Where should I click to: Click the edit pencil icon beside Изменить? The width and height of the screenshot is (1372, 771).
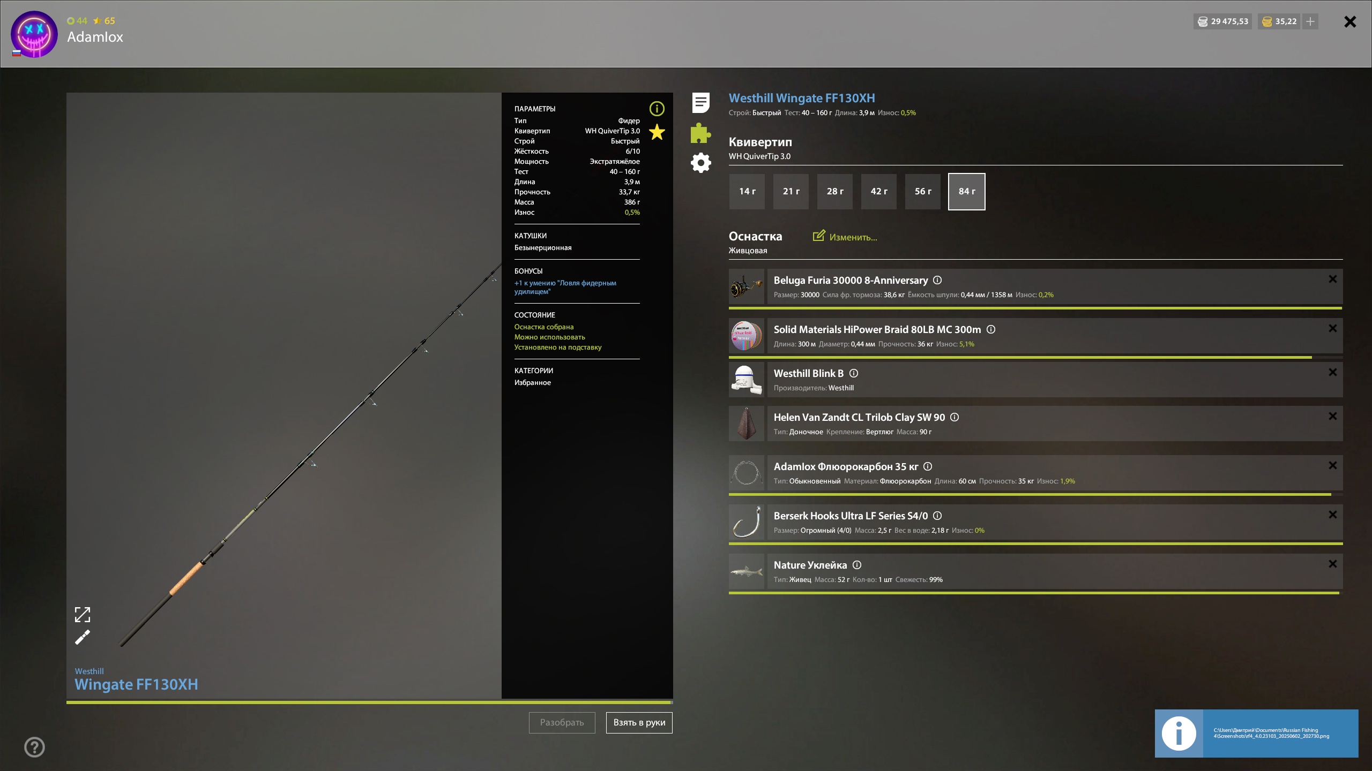coord(819,236)
